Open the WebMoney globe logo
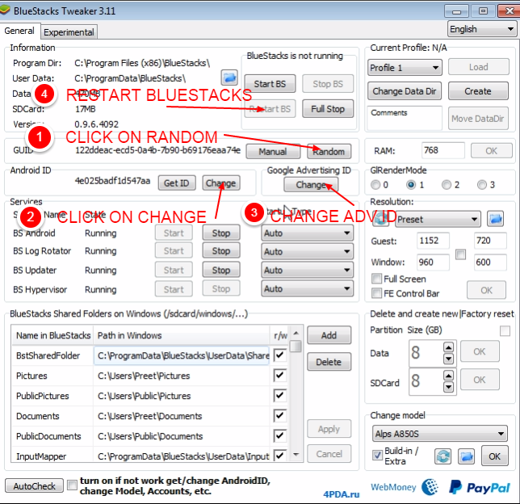This screenshot has width=520, height=504. click(430, 487)
